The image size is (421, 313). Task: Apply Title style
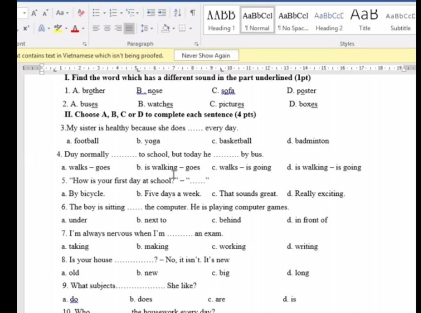[x=364, y=20]
